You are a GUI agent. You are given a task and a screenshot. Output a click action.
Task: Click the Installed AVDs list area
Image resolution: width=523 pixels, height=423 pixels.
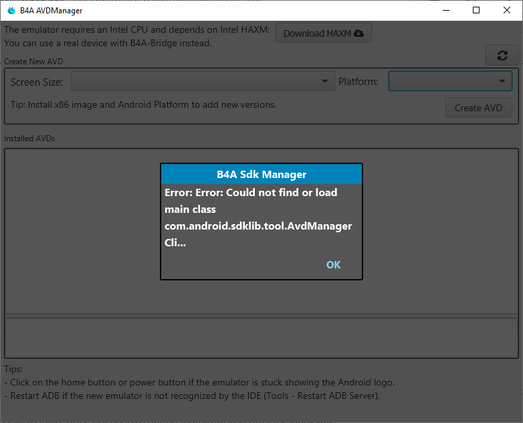coord(261,231)
